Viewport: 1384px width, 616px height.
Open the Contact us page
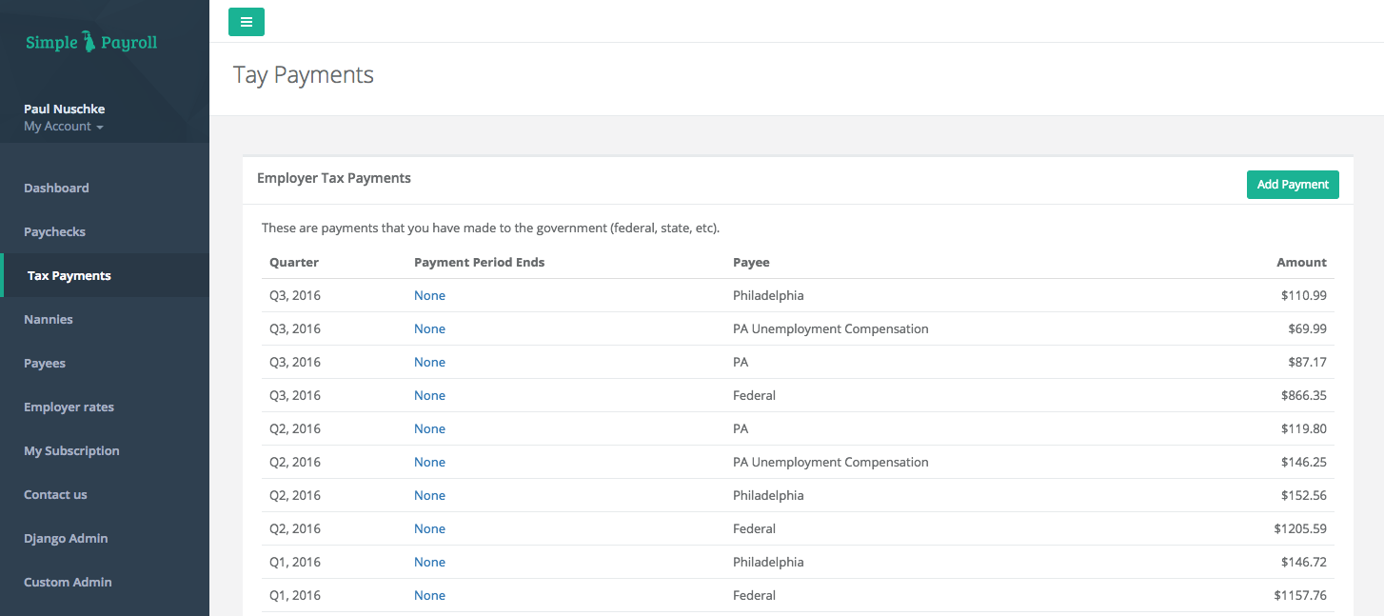coord(55,494)
